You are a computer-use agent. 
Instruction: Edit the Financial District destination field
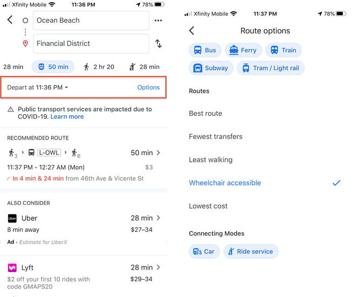[x=91, y=44]
